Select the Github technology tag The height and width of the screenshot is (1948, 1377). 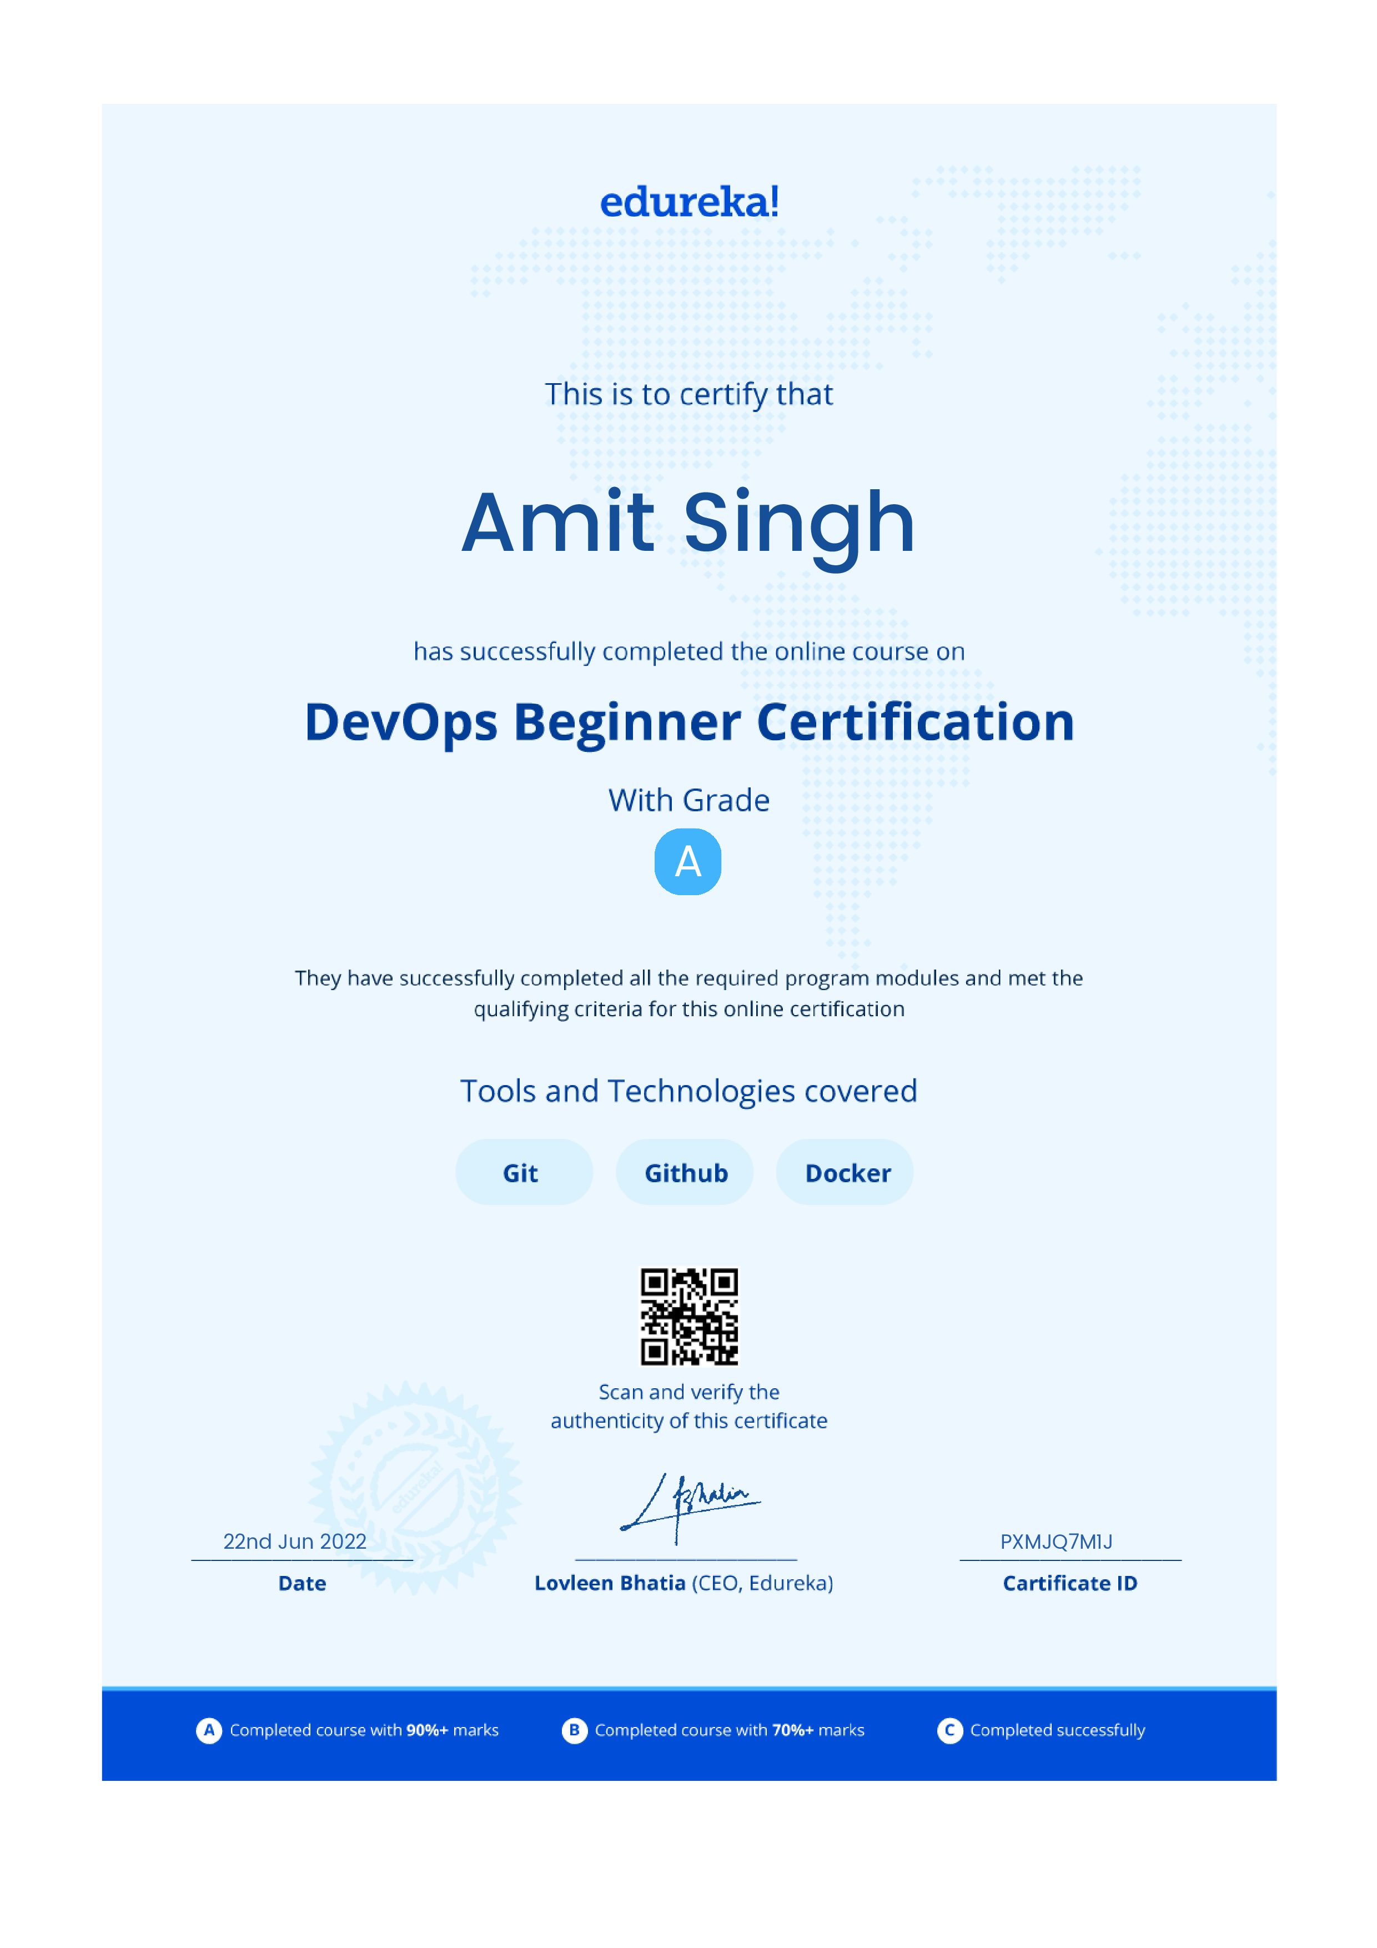(684, 1172)
